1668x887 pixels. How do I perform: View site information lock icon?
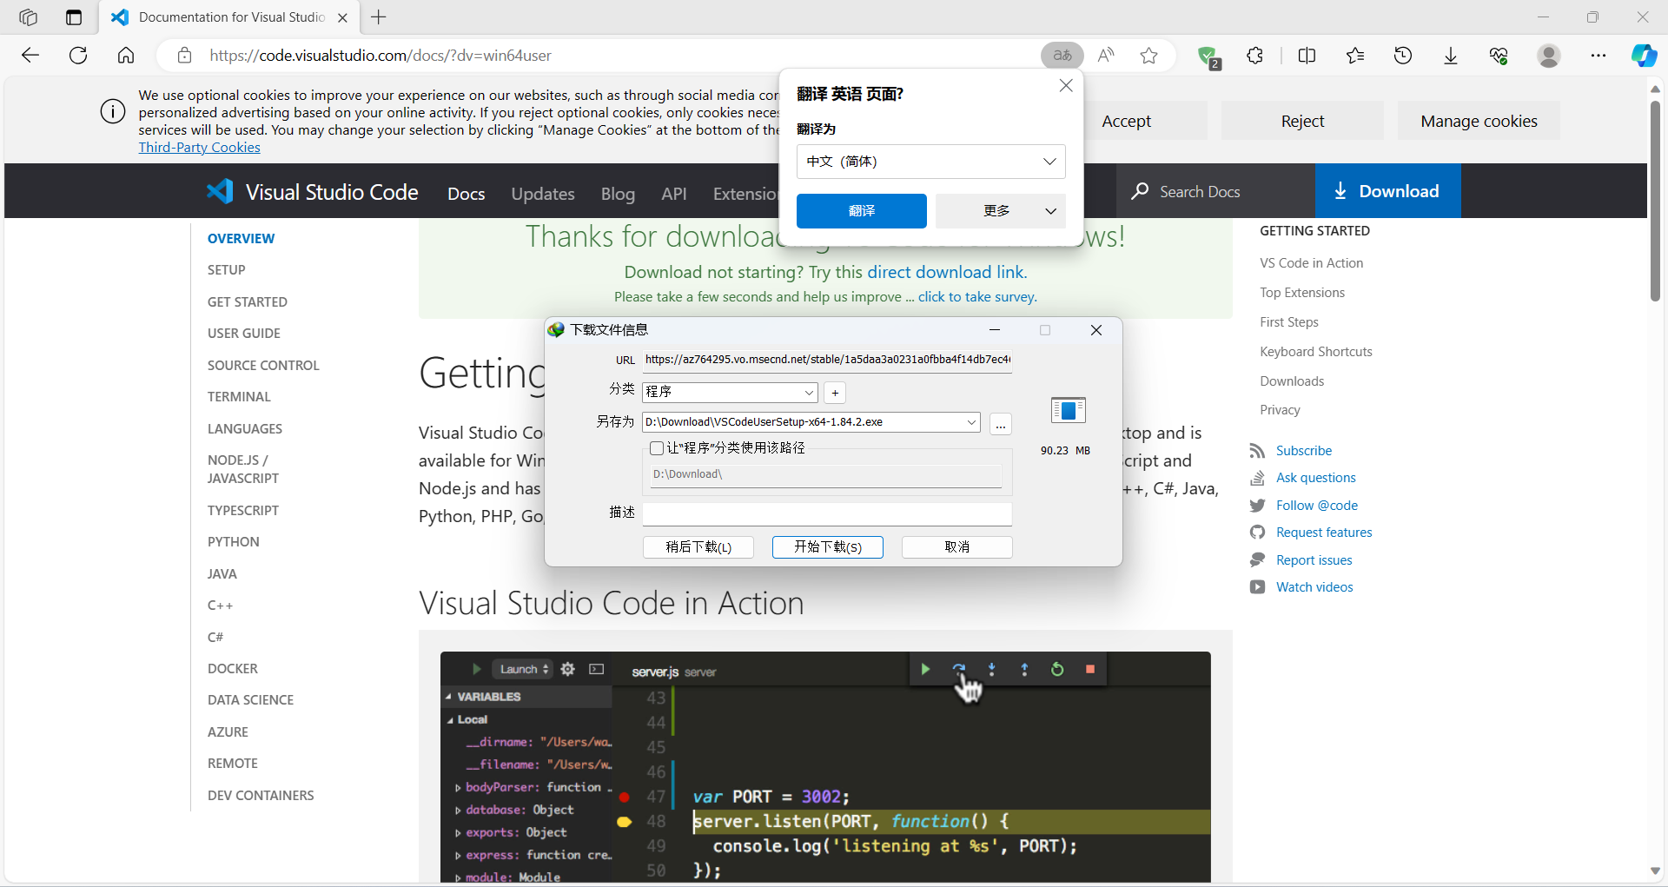[x=184, y=56]
